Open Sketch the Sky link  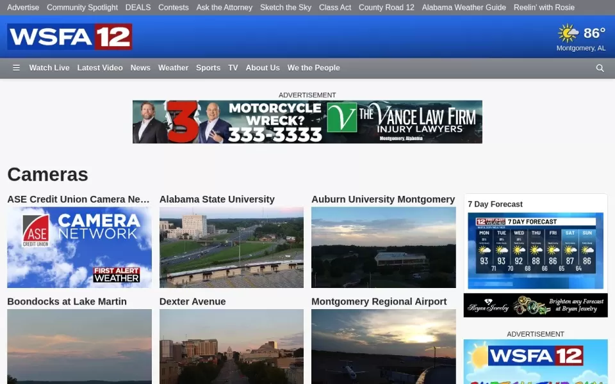(x=286, y=8)
